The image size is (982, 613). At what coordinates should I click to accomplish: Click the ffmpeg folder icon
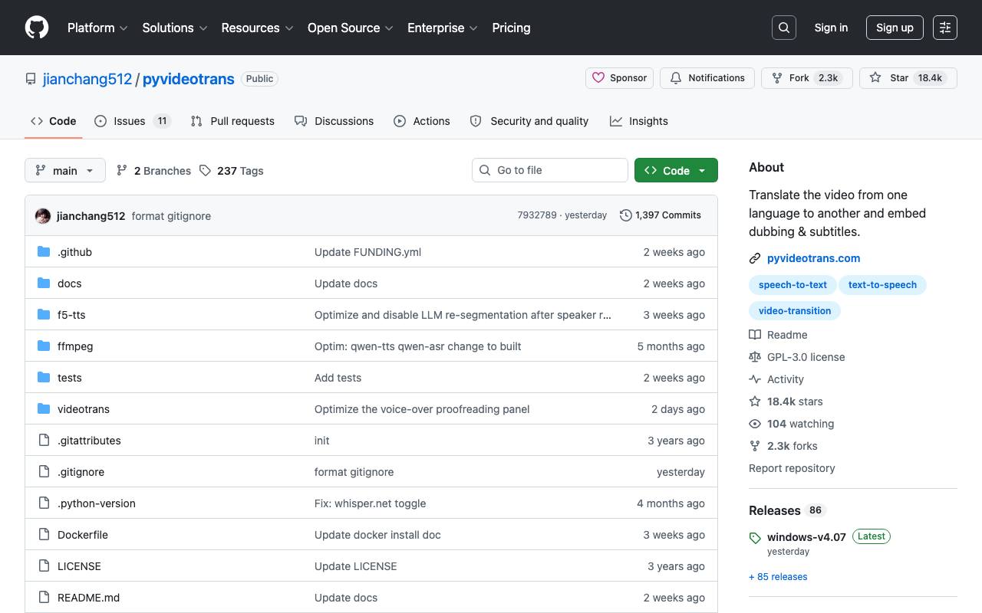pyautogui.click(x=44, y=346)
